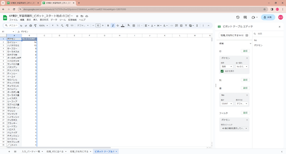286x154 pixels.
Task: Open the horizontal align dropdown
Action: click(147, 26)
